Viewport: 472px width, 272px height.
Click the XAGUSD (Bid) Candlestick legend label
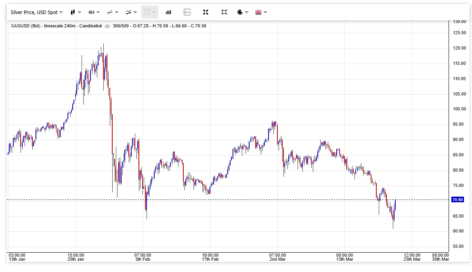pyautogui.click(x=57, y=26)
